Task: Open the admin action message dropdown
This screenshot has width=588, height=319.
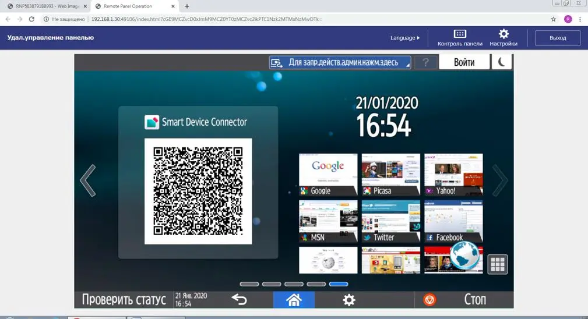Action: 340,62
